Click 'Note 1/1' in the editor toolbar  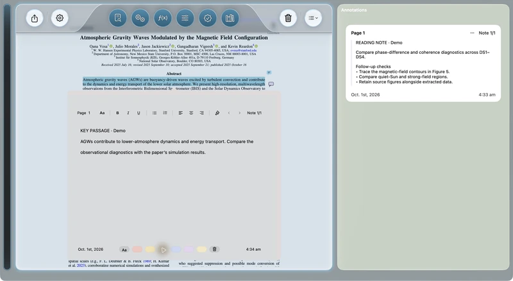click(254, 113)
